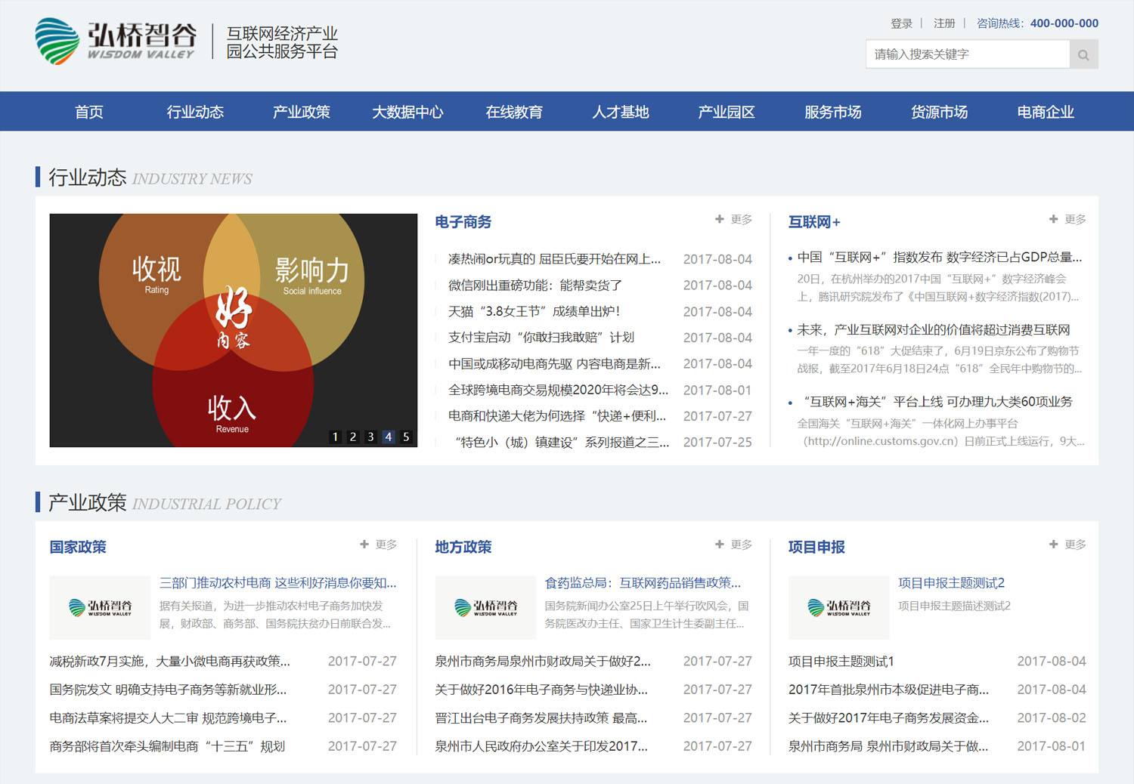Screen dimensions: 1134x784
Task: Open 产业园区 navigation menu item
Action: coord(727,112)
